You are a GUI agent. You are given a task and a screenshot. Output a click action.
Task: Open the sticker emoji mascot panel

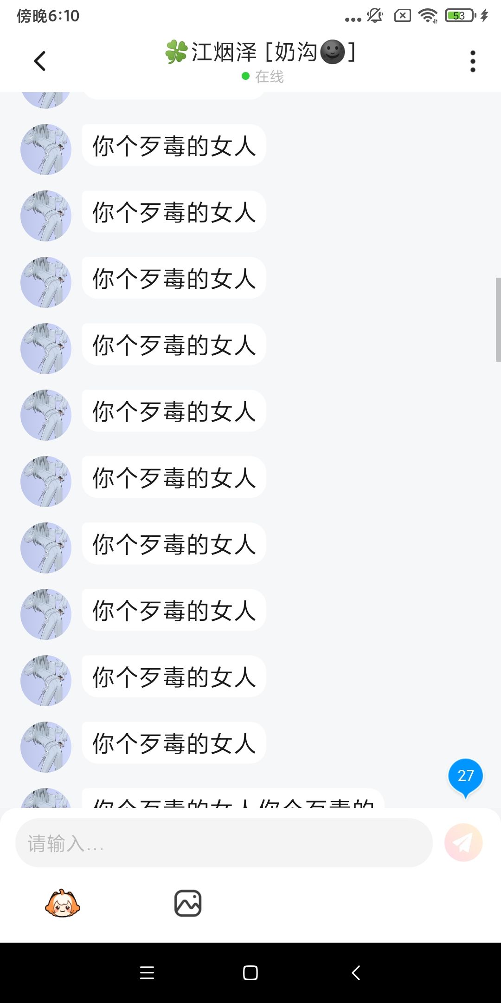[x=63, y=903]
